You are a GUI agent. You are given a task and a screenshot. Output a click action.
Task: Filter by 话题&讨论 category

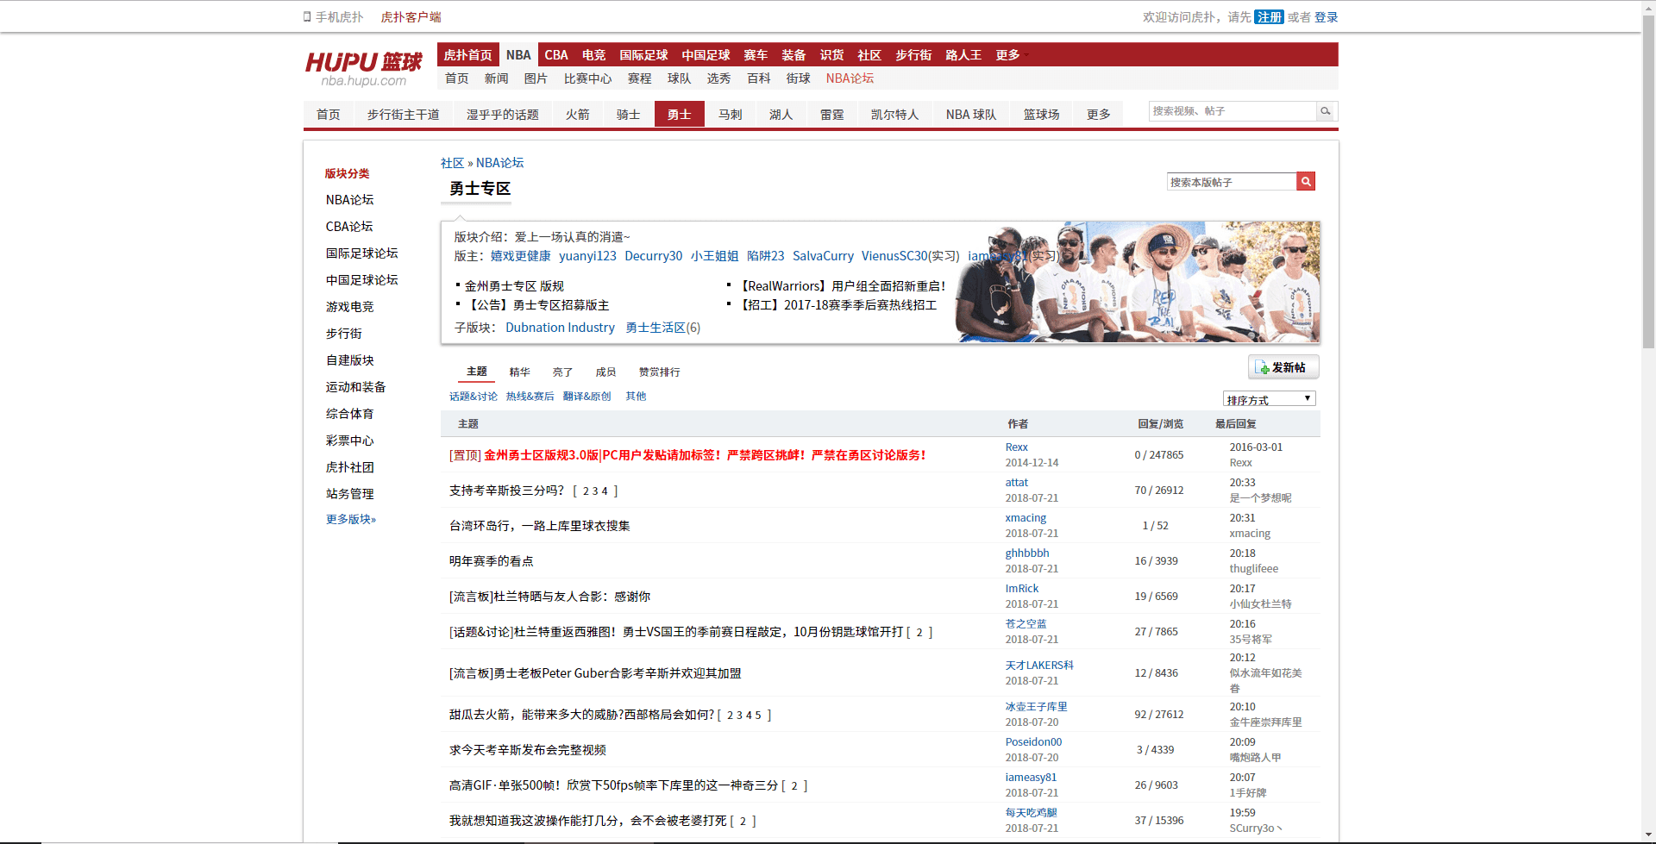click(473, 397)
